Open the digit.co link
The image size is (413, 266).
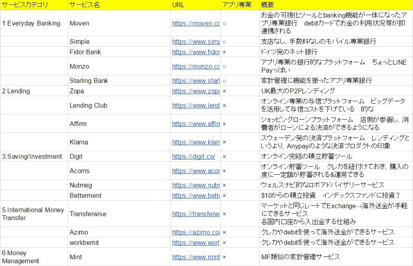(194, 156)
